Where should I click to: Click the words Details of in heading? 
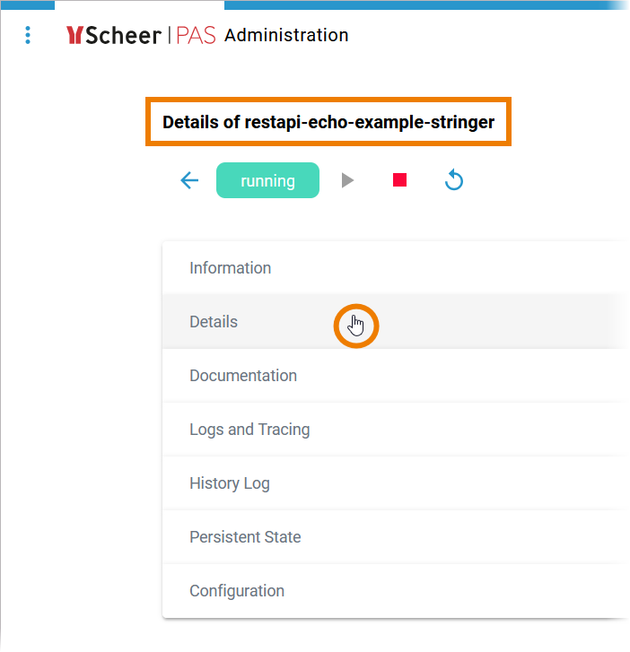[x=201, y=122]
